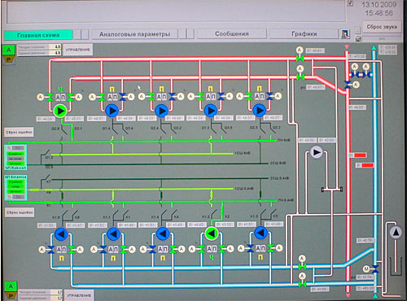The height and width of the screenshot is (301, 407).
Task: Switch to the Аналоговые параметры tab
Action: tap(134, 34)
